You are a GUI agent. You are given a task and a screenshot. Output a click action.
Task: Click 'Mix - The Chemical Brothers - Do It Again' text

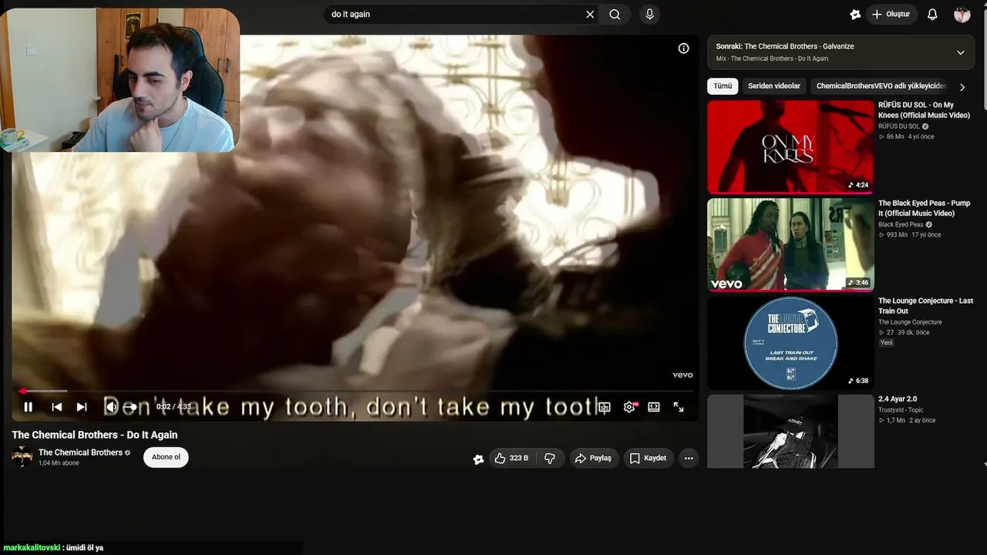772,59
